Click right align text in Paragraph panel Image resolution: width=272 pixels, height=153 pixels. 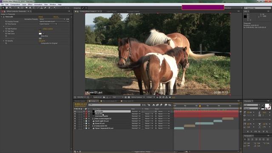point(252,139)
